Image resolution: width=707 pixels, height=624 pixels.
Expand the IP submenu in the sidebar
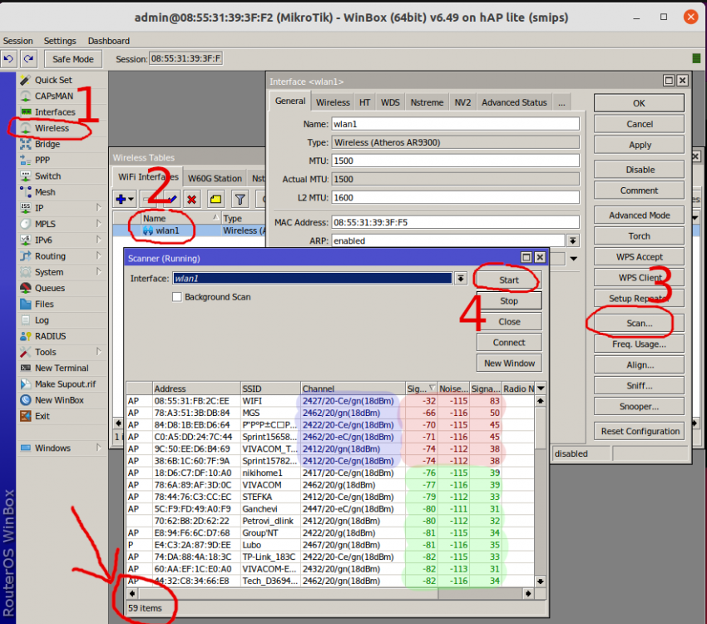(98, 208)
